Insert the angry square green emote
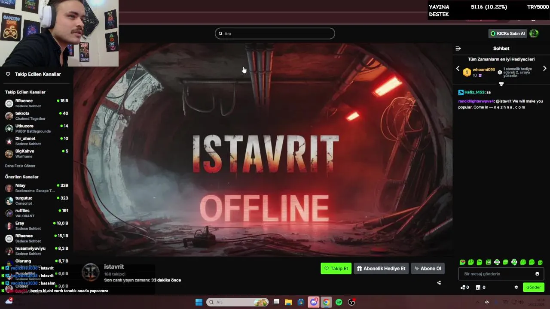 [x=488, y=262]
